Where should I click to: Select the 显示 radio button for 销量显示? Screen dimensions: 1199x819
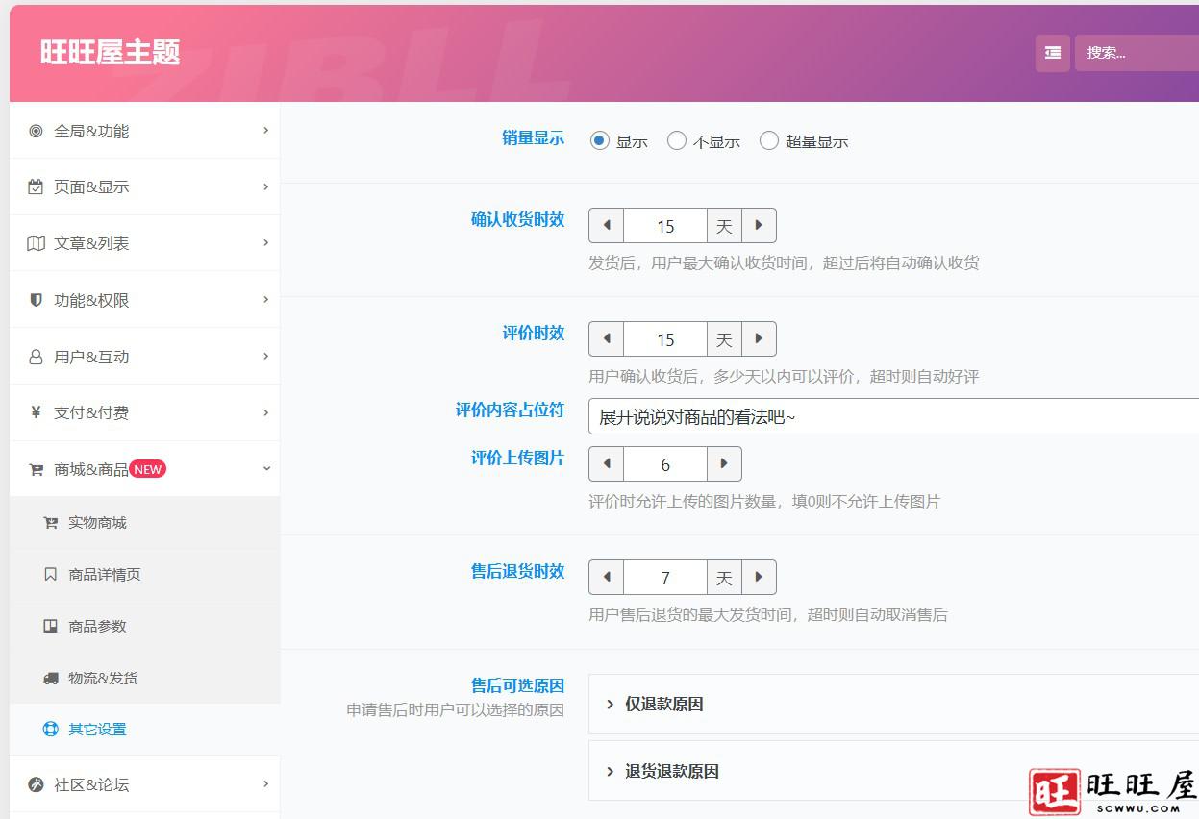599,140
